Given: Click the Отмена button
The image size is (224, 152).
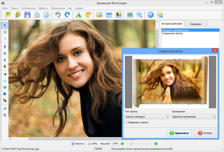Looking at the screenshot, I should 205,133.
